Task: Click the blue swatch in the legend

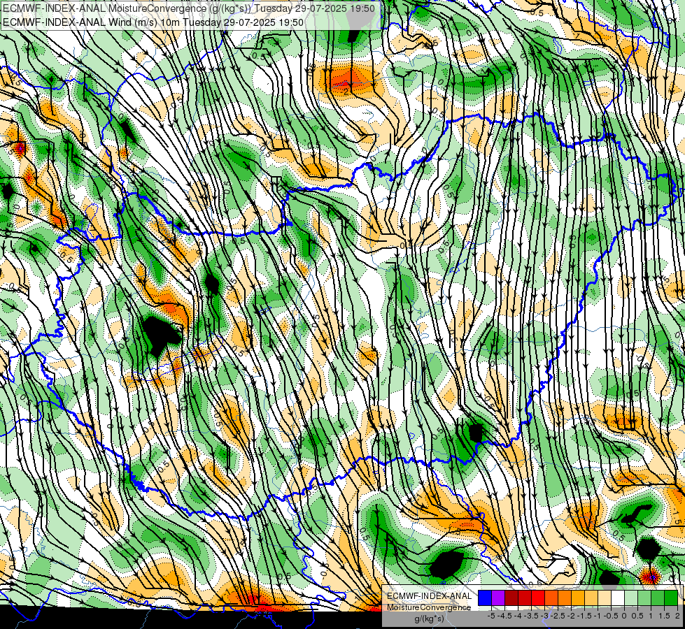Action: pyautogui.click(x=485, y=598)
